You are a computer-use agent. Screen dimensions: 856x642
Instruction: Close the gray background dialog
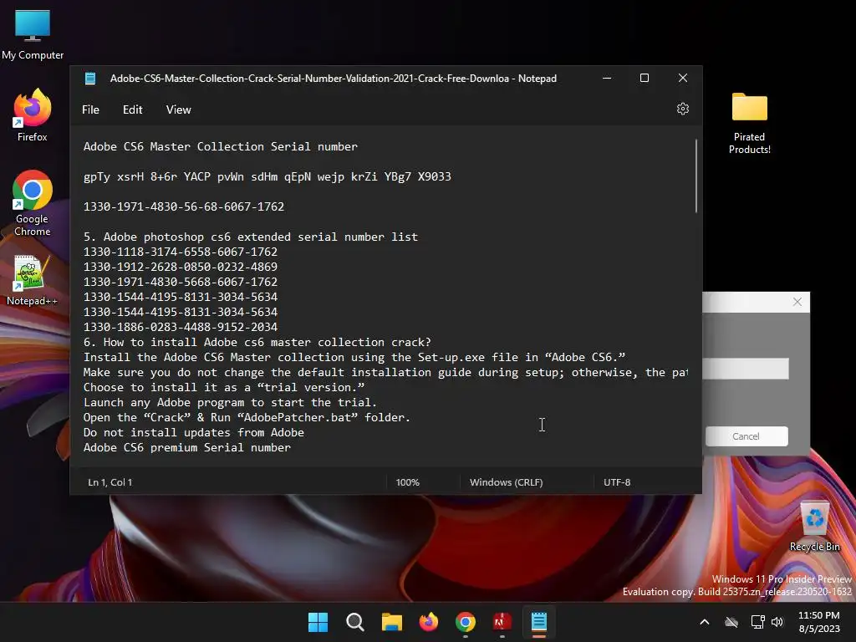click(x=797, y=302)
